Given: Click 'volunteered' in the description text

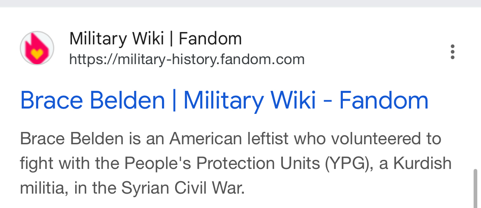Looking at the screenshot, I should [x=372, y=139].
